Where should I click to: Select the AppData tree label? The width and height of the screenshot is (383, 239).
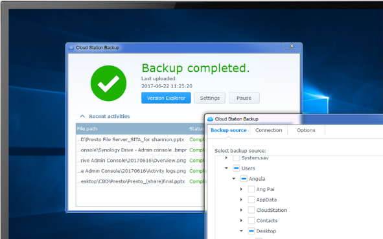(266, 199)
